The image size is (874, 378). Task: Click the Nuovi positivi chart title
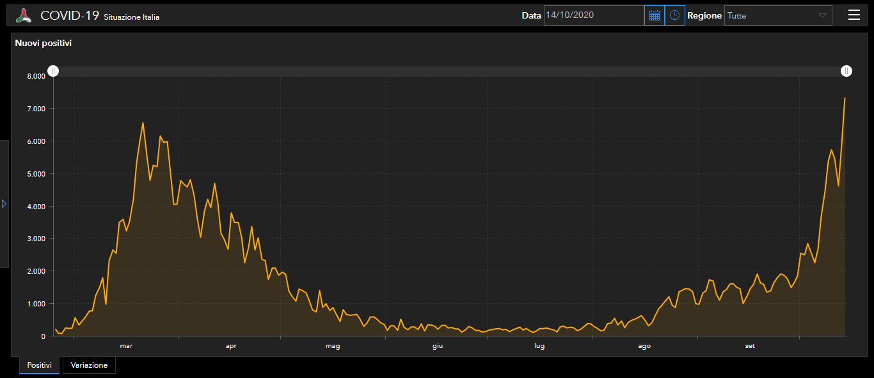tap(43, 43)
